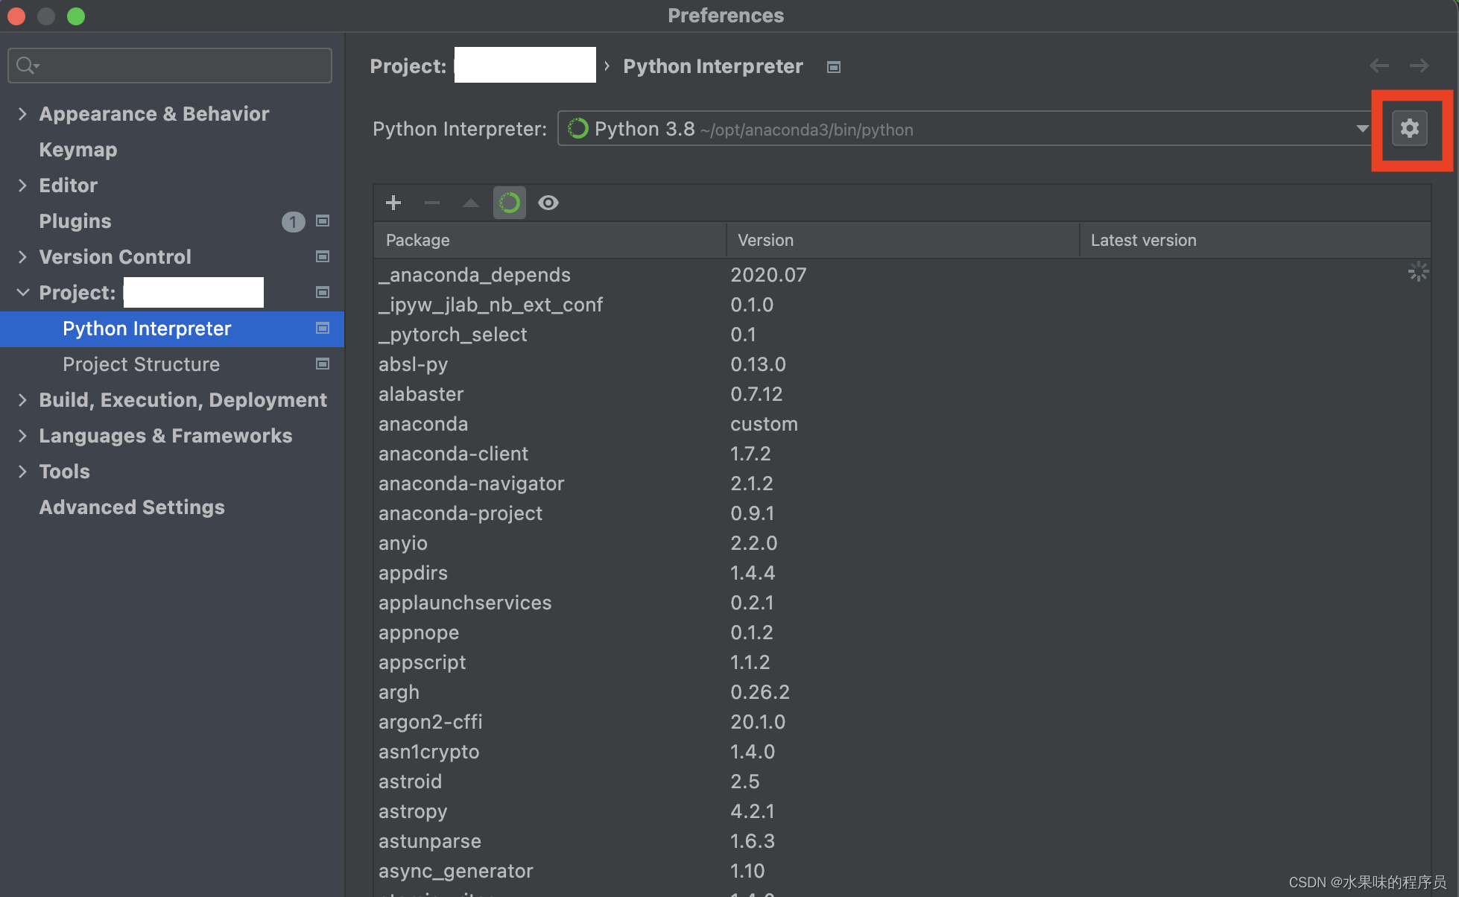Select the Project Structure menu item
This screenshot has height=897, width=1459.
coord(141,364)
